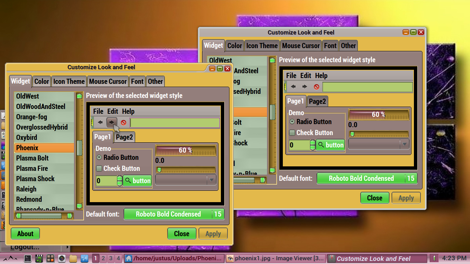This screenshot has width=470, height=264.
Task: Click Apply in the front window
Action: tap(213, 234)
